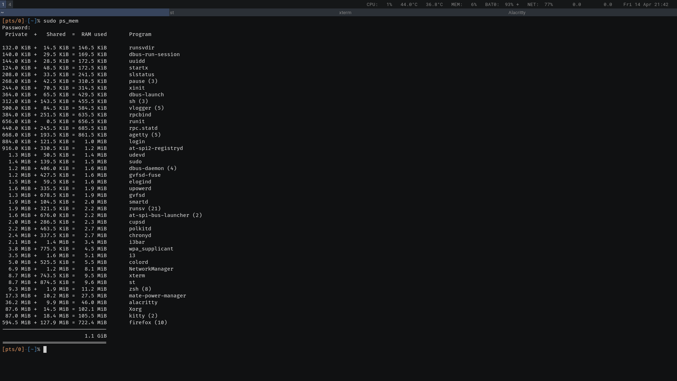This screenshot has height=381, width=677.
Task: Click the MEM usage status indicator
Action: (x=464, y=5)
